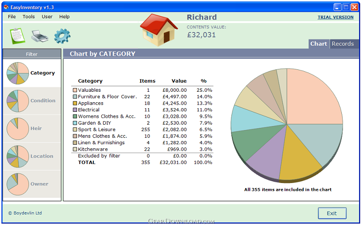
Task: Select the Mens Clothes & Acc. label
Action: [x=103, y=136]
